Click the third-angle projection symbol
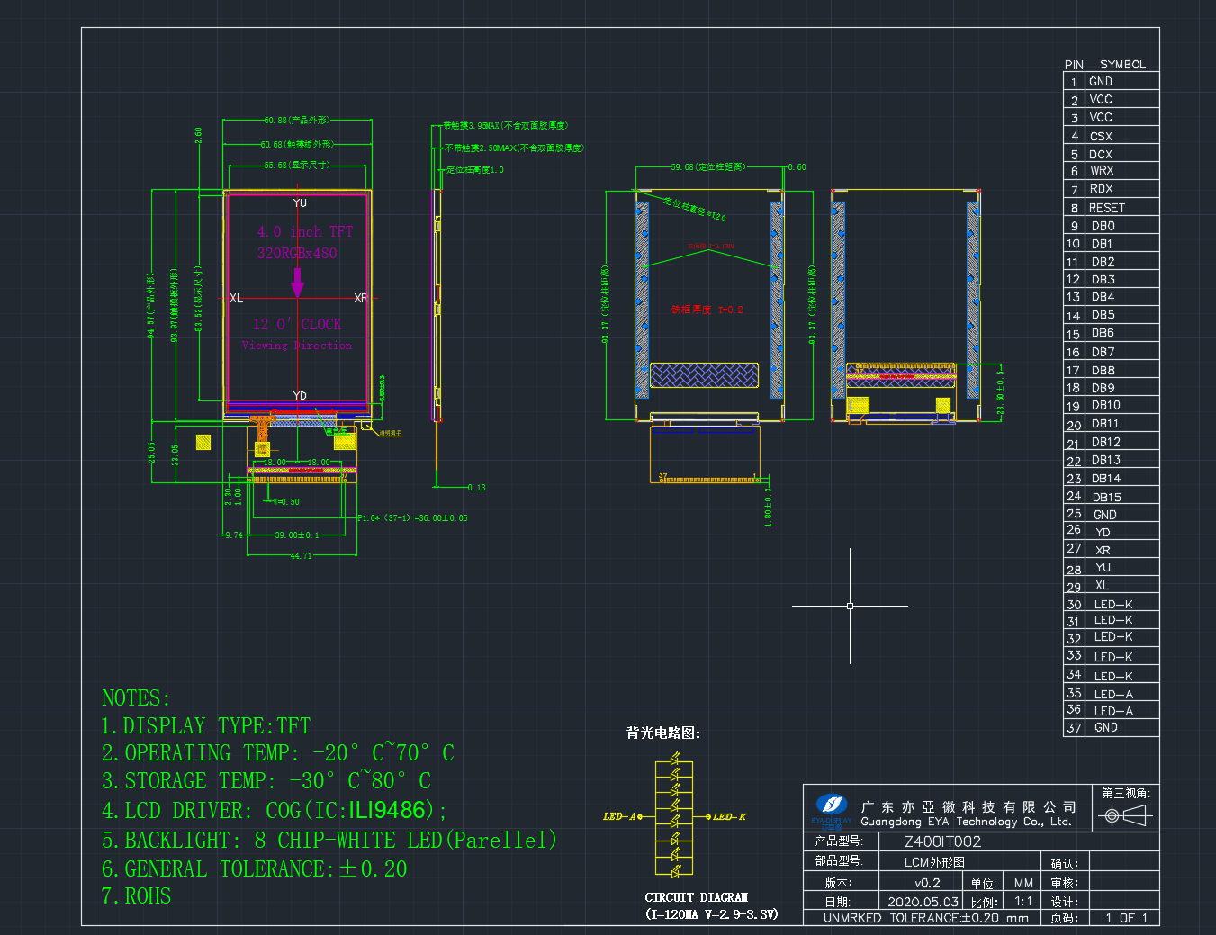This screenshot has height=935, width=1216. pos(1125,815)
